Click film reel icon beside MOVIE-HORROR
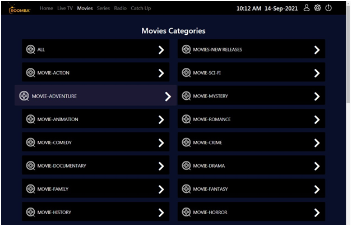Viewport: 352px width, 226px height. pos(186,212)
